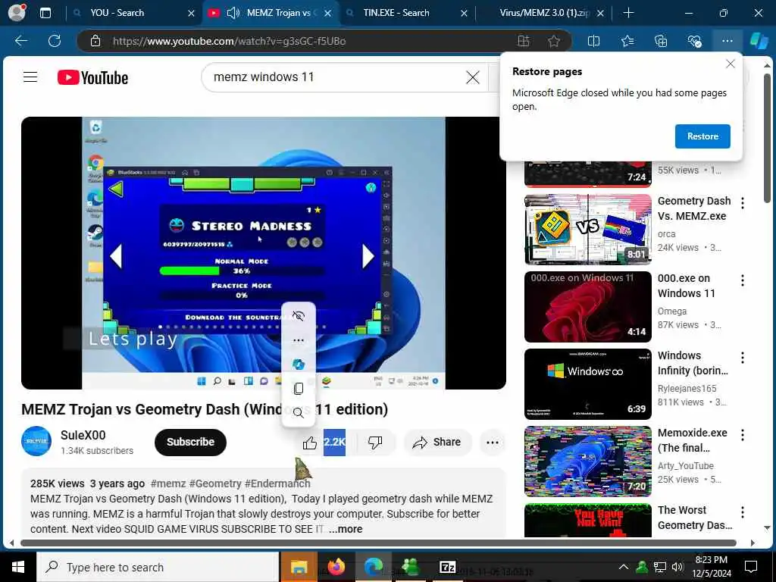Launch Firefox from the taskbar
The image size is (776, 582).
[336, 567]
